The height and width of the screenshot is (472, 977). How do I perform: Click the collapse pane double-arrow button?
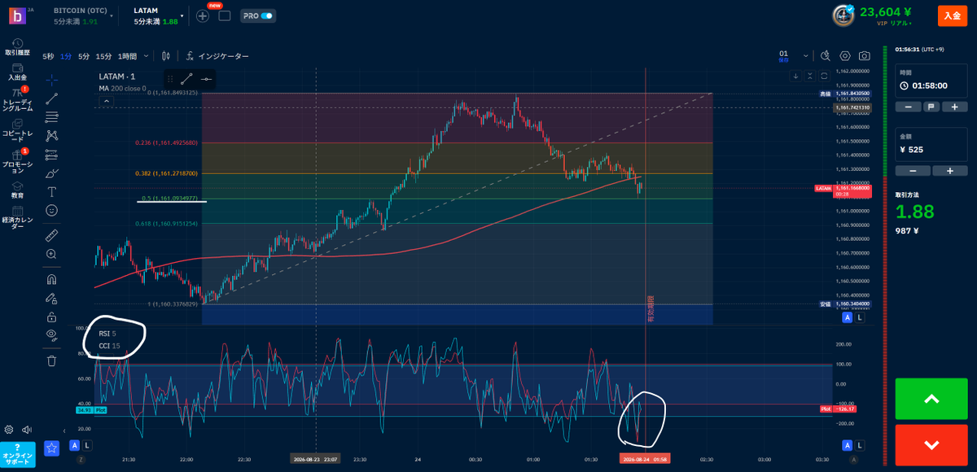pyautogui.click(x=810, y=76)
